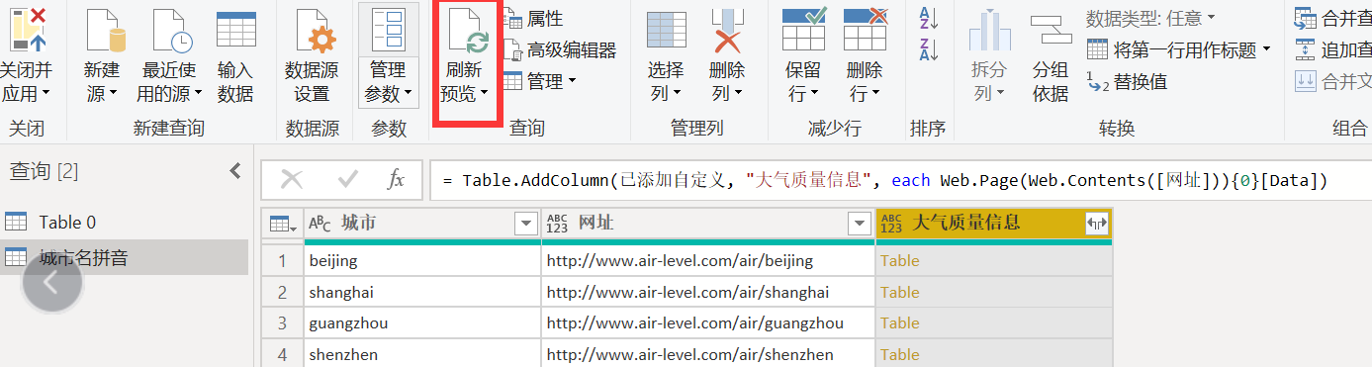Select the 城市 column header
Image resolution: width=1372 pixels, height=367 pixels.
coord(422,224)
